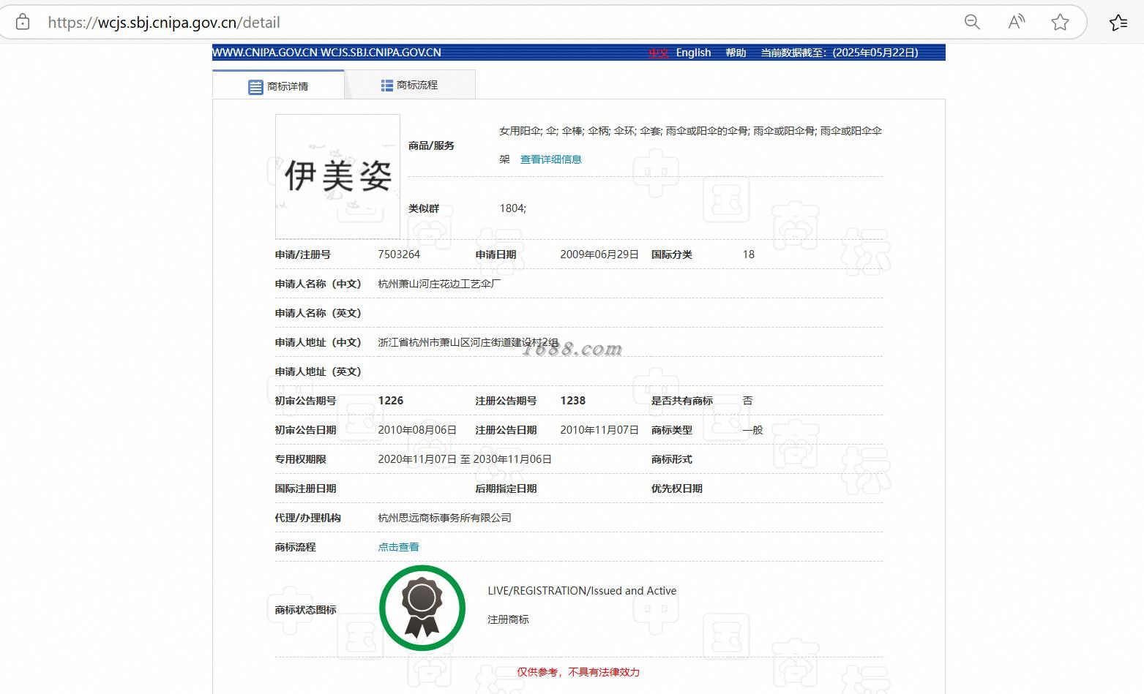
Task: Select agency 杭州思远商标事务所有限公司
Action: [x=444, y=518]
